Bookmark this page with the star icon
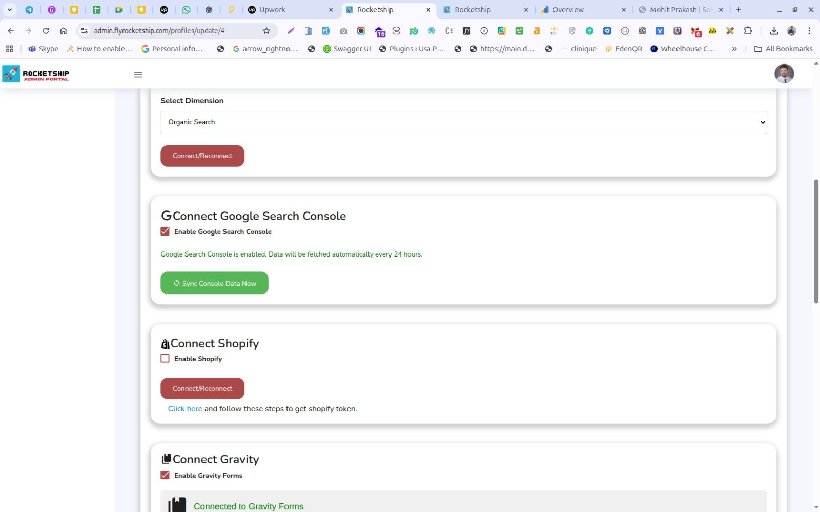820x512 pixels. point(266,31)
